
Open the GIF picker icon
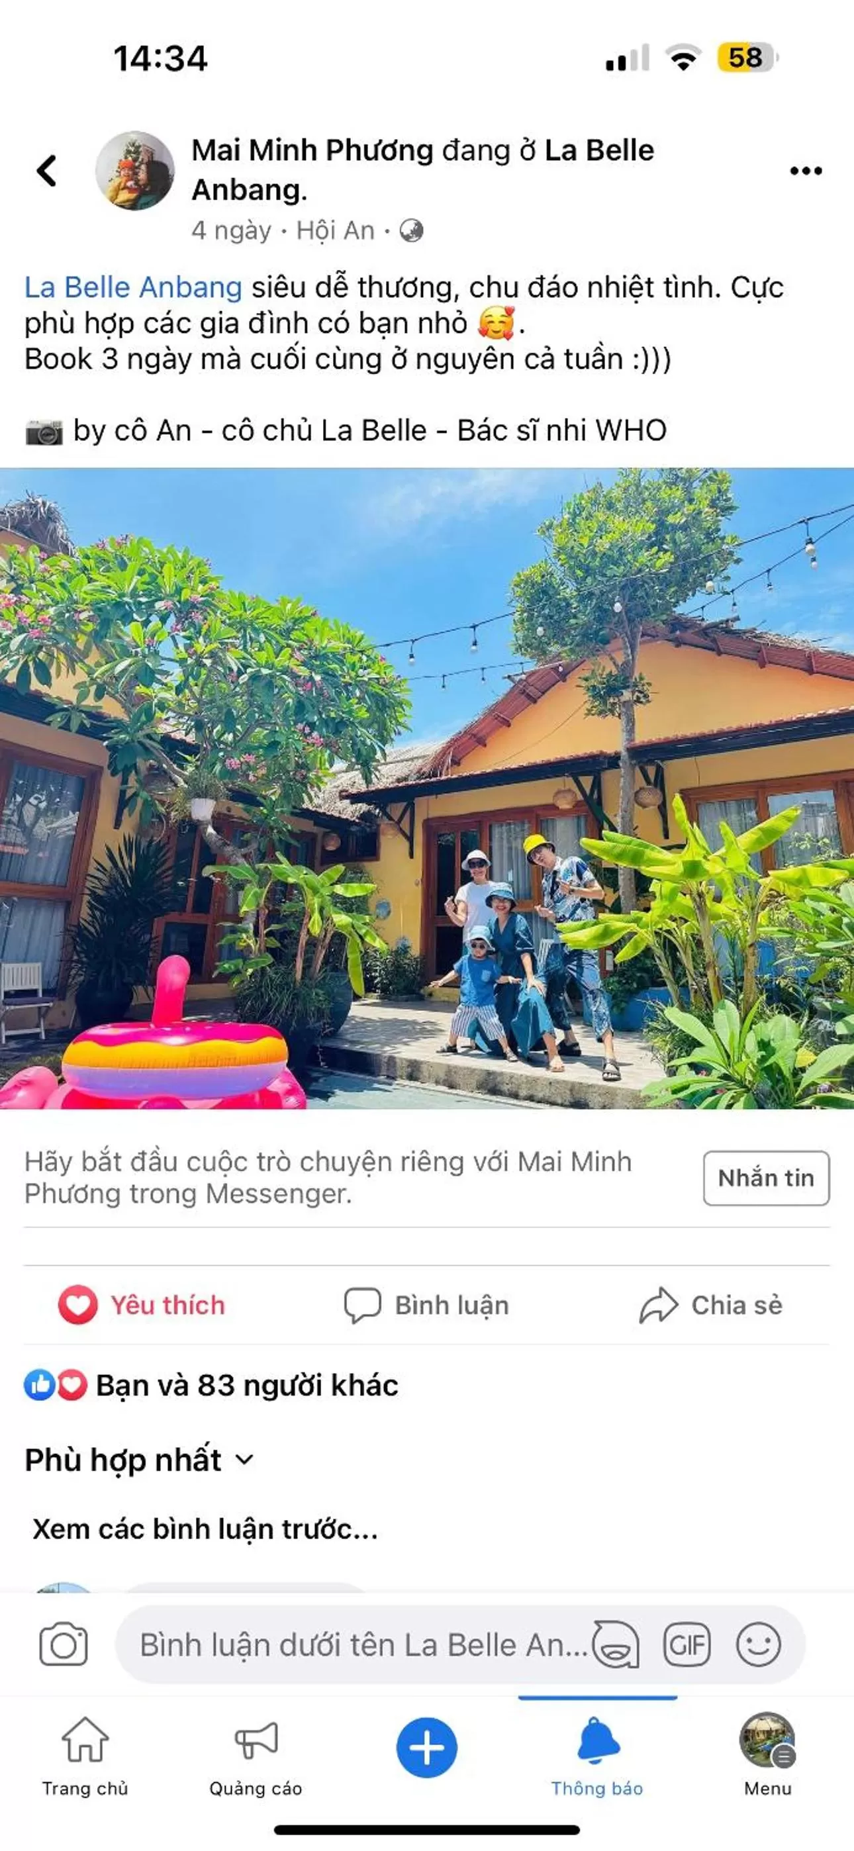[x=687, y=1644]
